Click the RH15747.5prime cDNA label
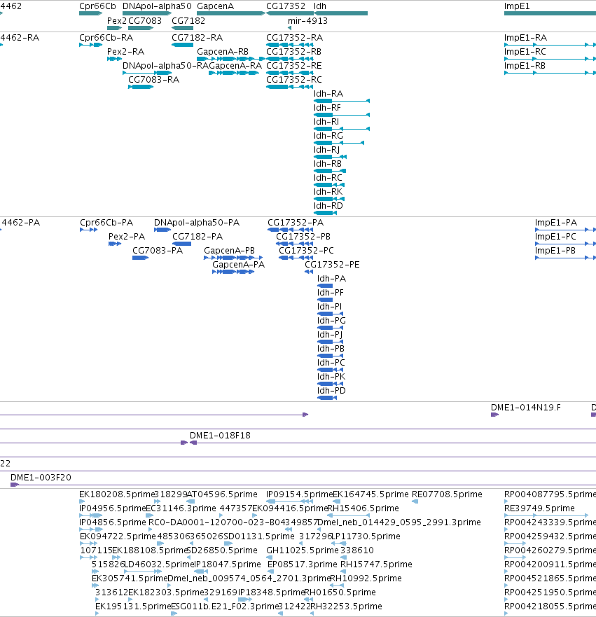Screen dimensions: 596x617 (376, 564)
